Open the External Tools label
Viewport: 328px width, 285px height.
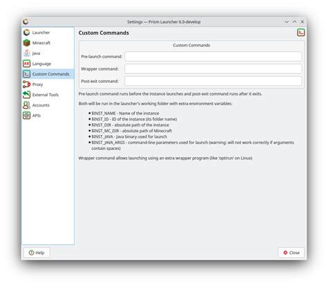pos(46,95)
